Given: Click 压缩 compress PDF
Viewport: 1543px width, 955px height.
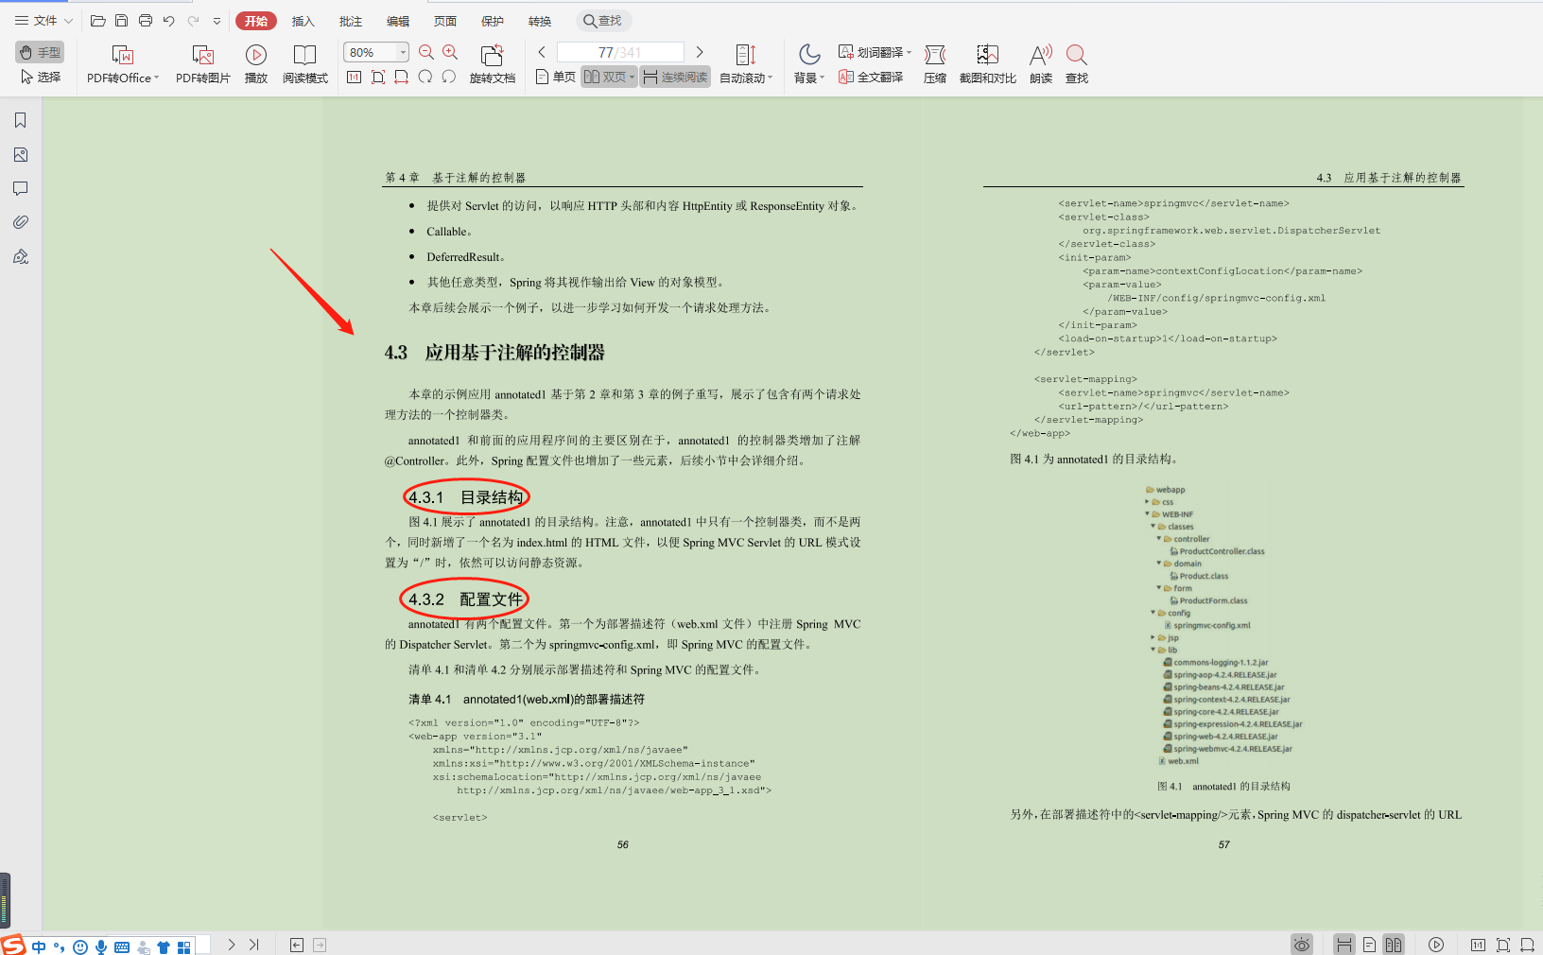Looking at the screenshot, I should coord(935,64).
